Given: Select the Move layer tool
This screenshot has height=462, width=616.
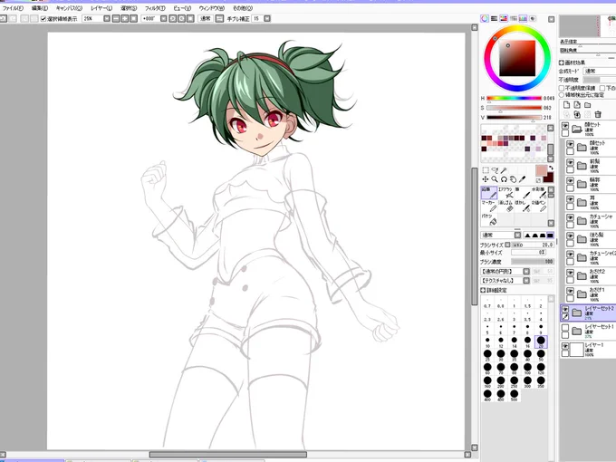Looking at the screenshot, I should (x=486, y=179).
